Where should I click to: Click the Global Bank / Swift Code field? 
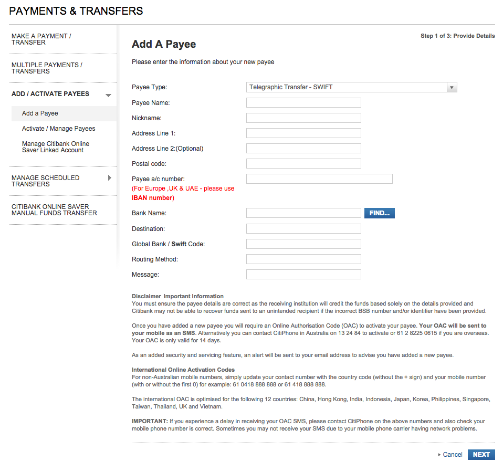coord(303,244)
